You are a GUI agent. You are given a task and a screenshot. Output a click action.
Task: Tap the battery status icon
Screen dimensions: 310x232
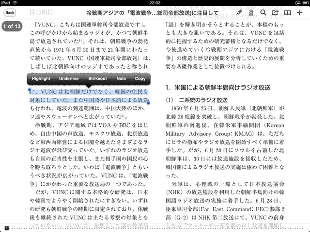[306, 3]
